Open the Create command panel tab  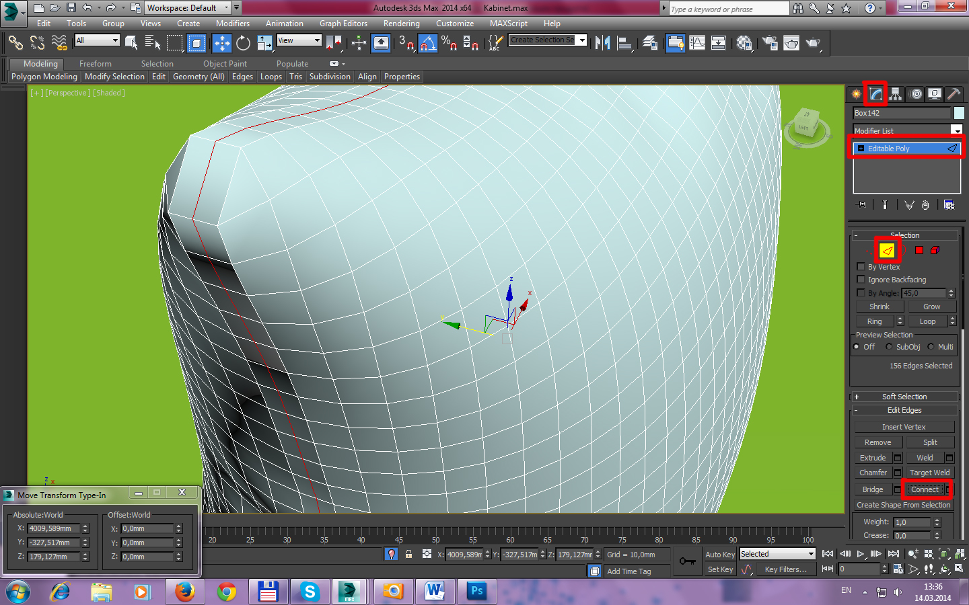point(856,94)
